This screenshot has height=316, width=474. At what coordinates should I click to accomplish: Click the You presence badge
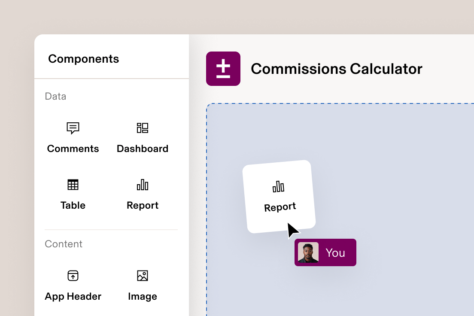pyautogui.click(x=325, y=252)
